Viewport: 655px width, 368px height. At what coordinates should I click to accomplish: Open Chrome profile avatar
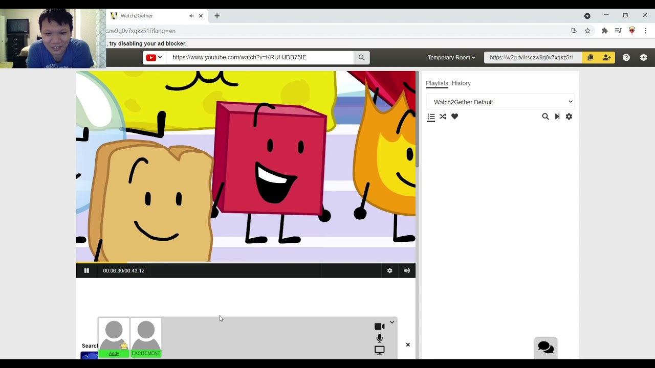click(x=632, y=31)
